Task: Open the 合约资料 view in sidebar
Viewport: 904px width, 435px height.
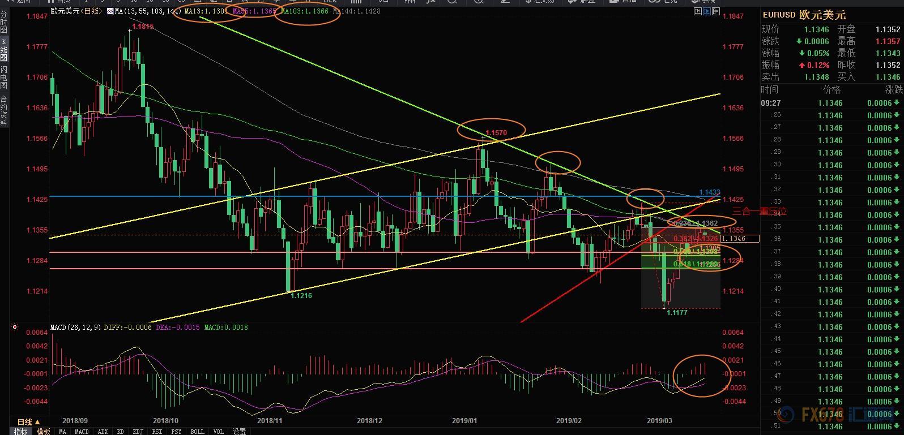Action: tap(4, 110)
